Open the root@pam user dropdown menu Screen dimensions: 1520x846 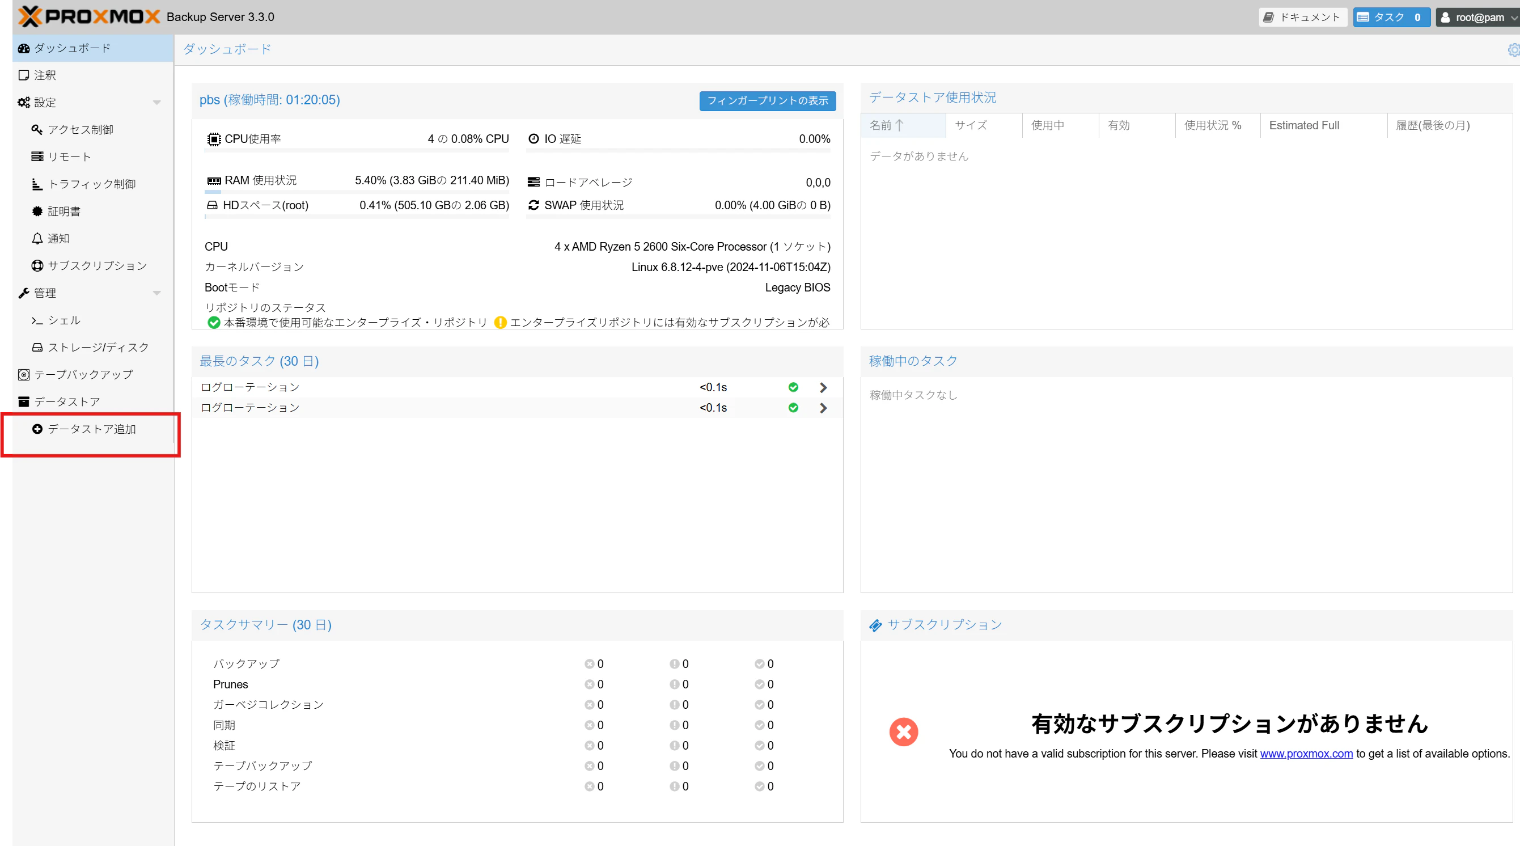pos(1477,17)
